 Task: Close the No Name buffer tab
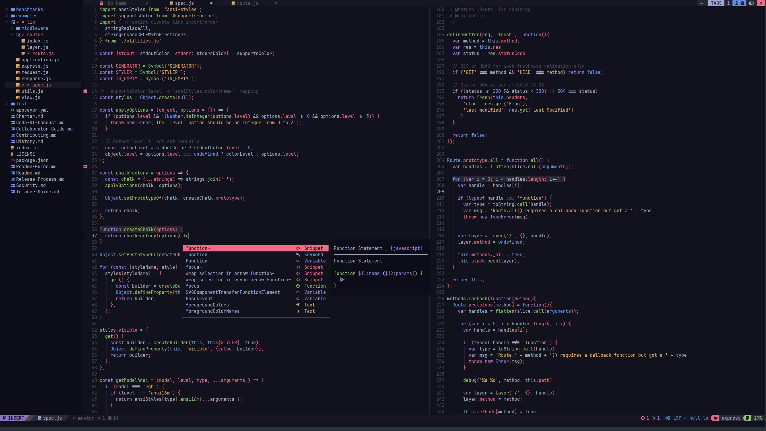[x=147, y=3]
